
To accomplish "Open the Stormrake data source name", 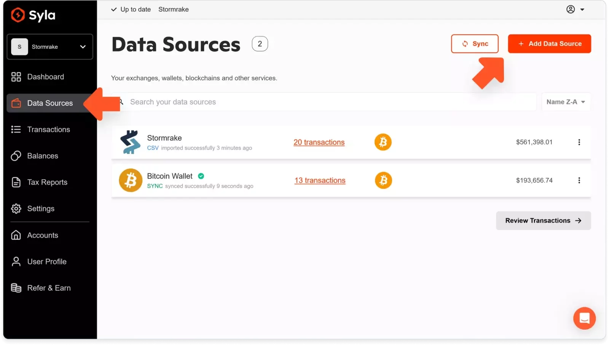I will pos(164,138).
